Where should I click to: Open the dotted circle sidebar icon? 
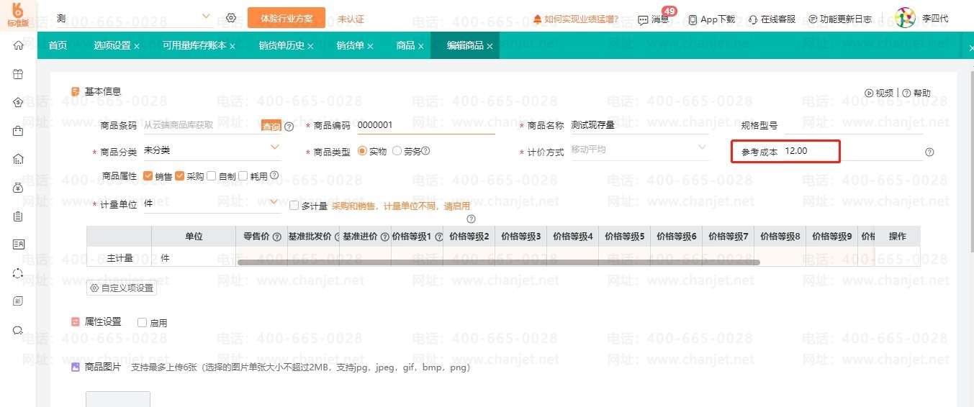coord(18,273)
